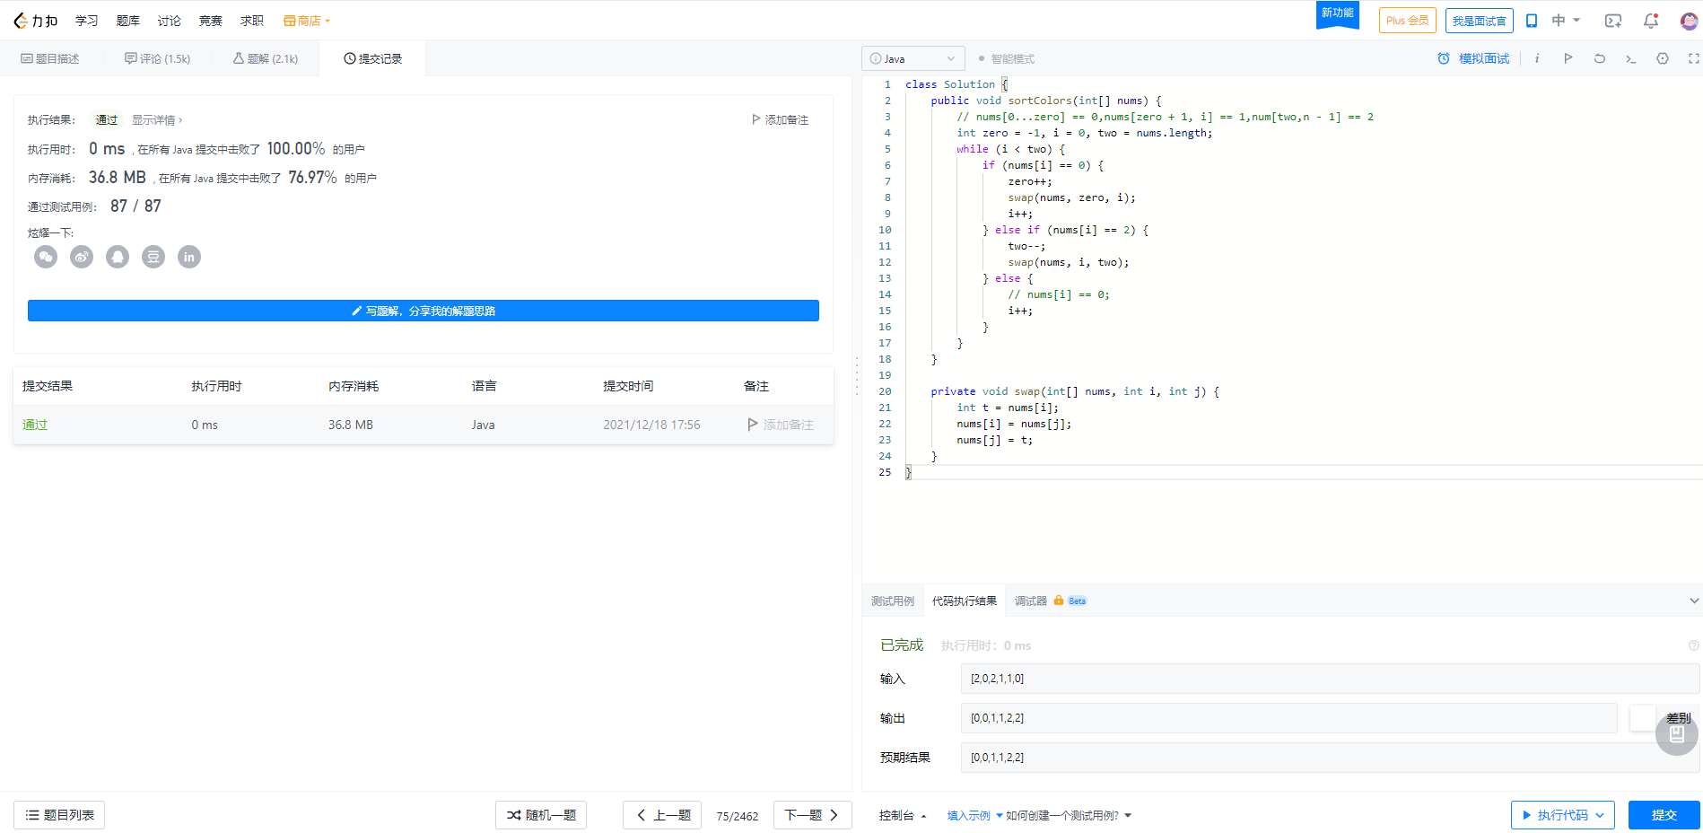1703x833 pixels.
Task: Click the 预期结果 field
Action: pos(1330,758)
